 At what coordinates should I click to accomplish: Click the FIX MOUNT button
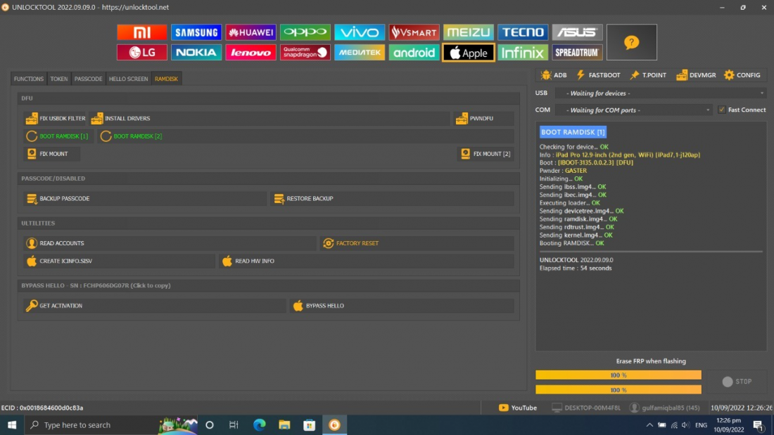(x=51, y=154)
